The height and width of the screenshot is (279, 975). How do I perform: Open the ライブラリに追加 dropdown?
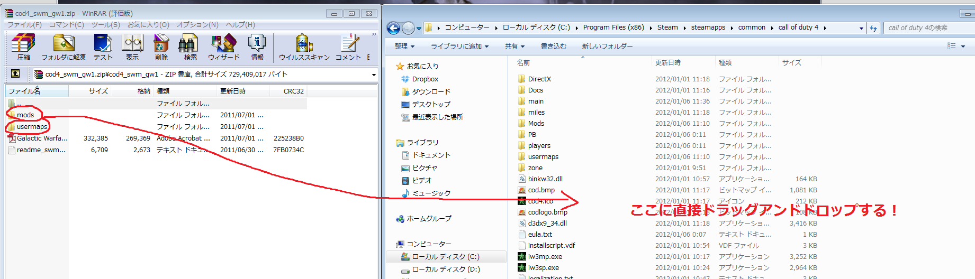pyautogui.click(x=459, y=46)
